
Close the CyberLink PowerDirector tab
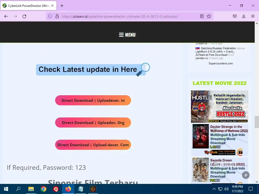pyautogui.click(x=52, y=6)
